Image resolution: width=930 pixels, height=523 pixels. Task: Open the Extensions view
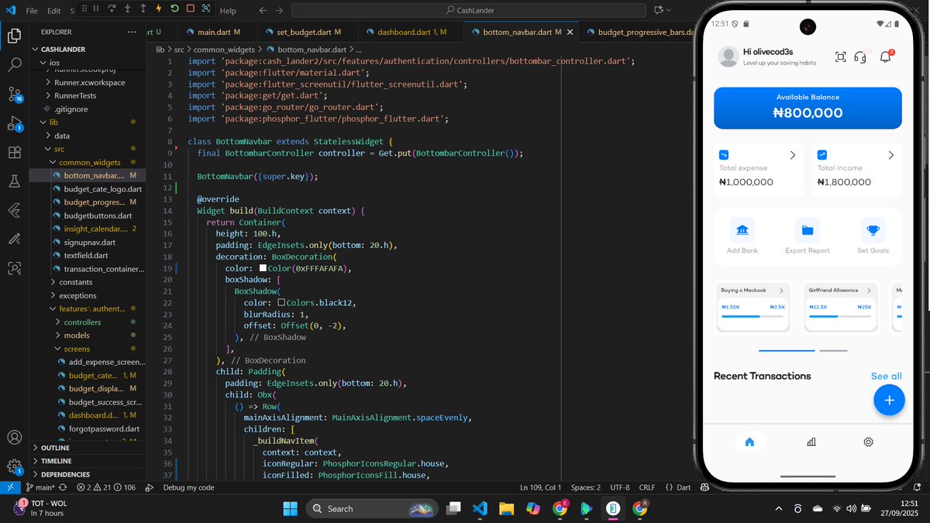click(x=14, y=153)
